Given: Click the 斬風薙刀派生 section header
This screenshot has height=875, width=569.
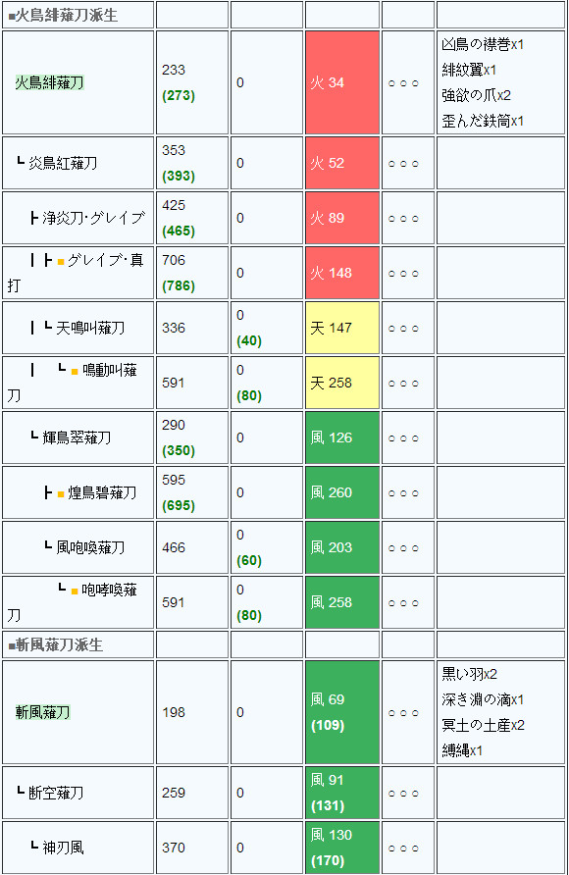Looking at the screenshot, I should (56, 645).
